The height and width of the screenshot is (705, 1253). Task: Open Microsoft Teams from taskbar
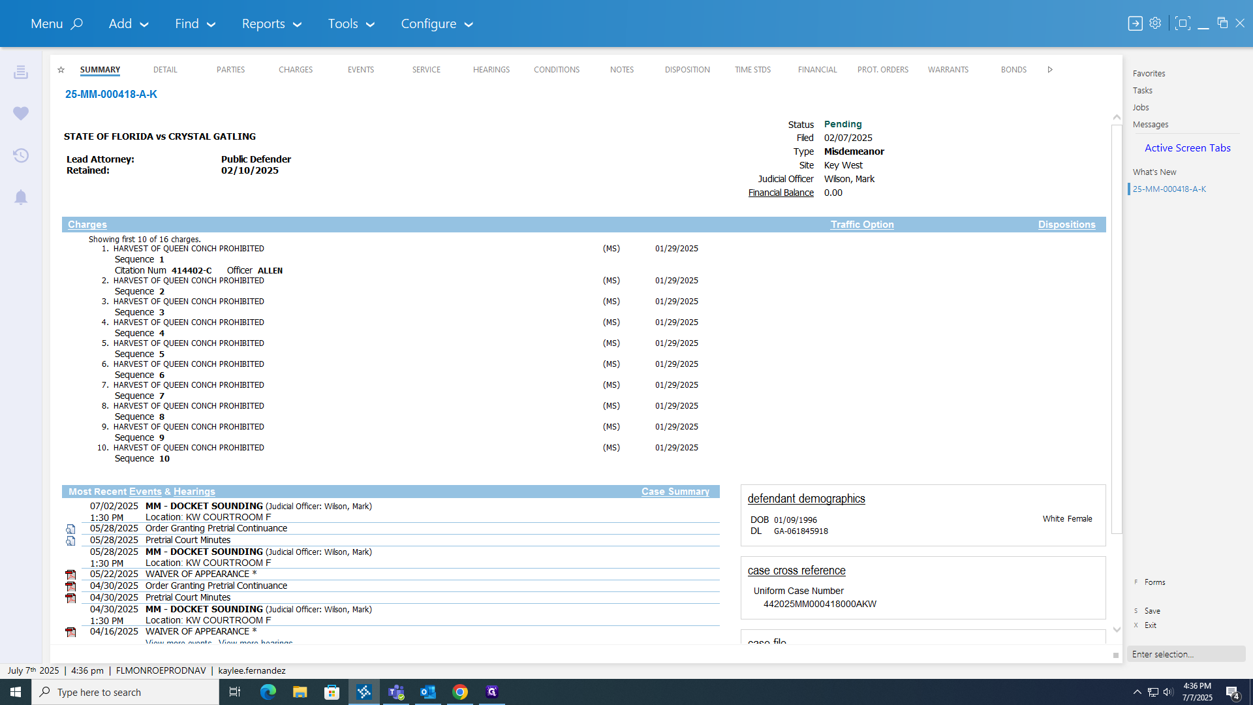coord(396,692)
